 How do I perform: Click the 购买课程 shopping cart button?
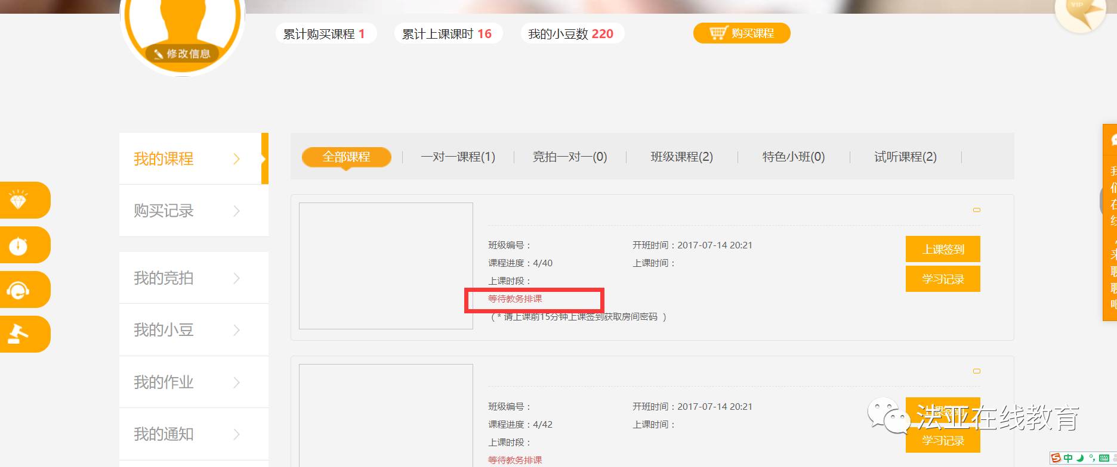point(742,33)
